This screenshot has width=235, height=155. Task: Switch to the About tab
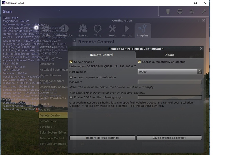[x=169, y=55]
